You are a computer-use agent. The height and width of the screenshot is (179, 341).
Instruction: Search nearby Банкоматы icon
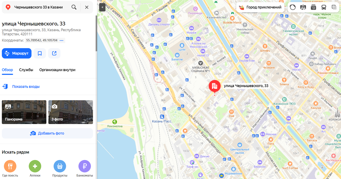point(85,166)
